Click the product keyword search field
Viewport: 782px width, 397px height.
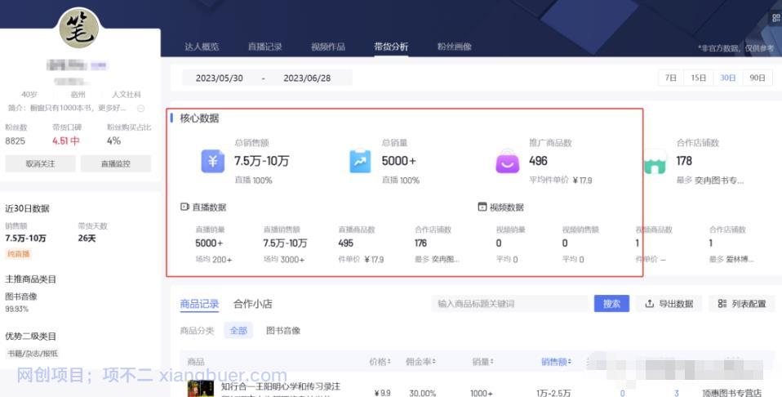click(x=511, y=304)
